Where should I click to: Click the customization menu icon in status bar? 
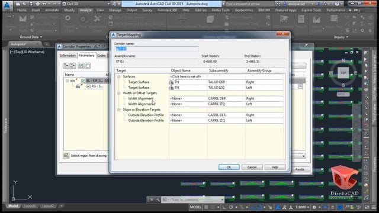pyautogui.click(x=374, y=207)
